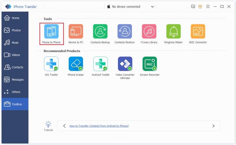This screenshot has height=145, width=236.
Task: Launch the Device to PC tool
Action: pos(76,32)
